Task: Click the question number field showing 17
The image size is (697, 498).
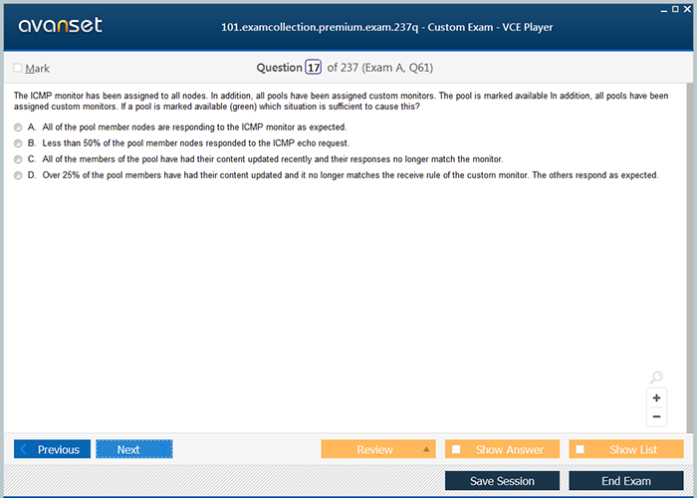Action: (314, 68)
